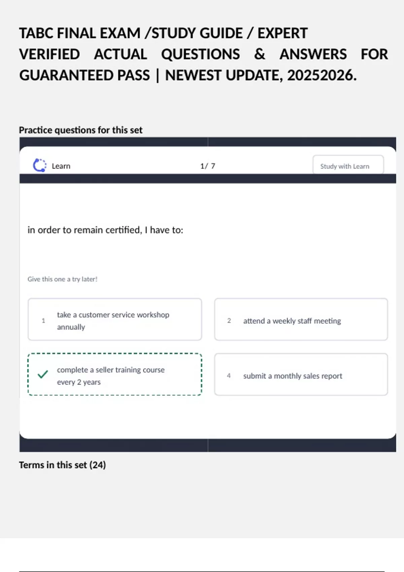Click the number 1 answer badge

(x=43, y=321)
